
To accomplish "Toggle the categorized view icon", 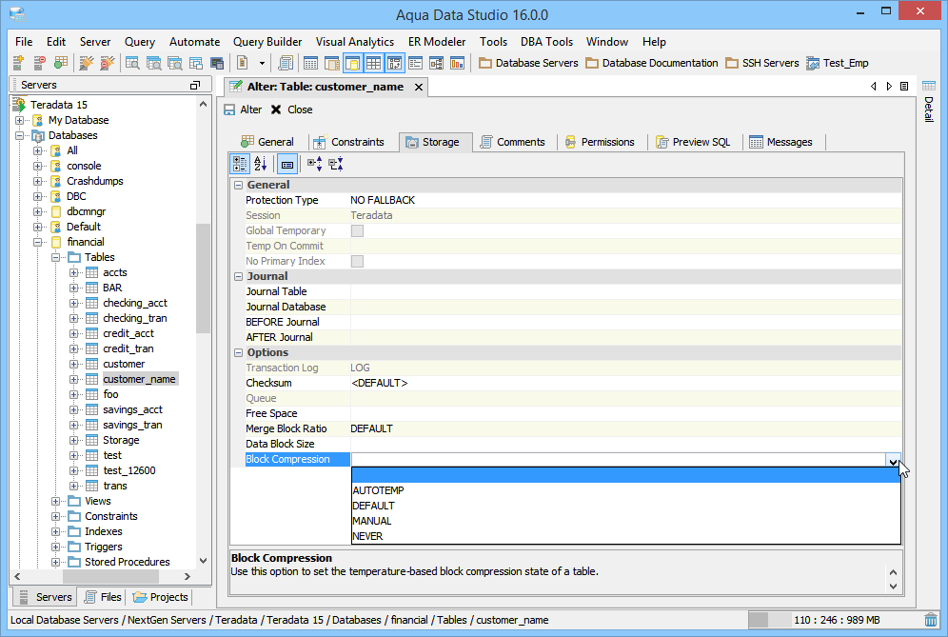I will [x=240, y=164].
